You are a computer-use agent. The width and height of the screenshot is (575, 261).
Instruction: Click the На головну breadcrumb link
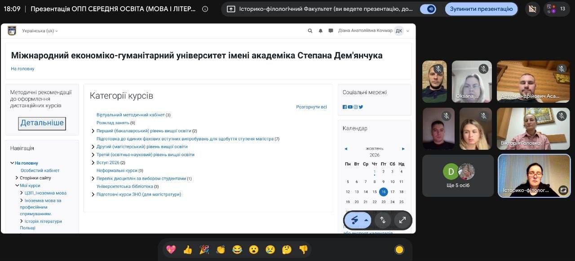tap(22, 69)
